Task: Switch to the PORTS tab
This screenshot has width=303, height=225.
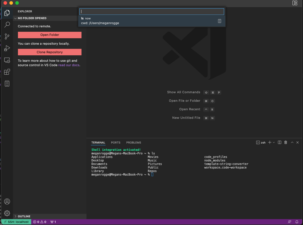Action: coord(116,143)
